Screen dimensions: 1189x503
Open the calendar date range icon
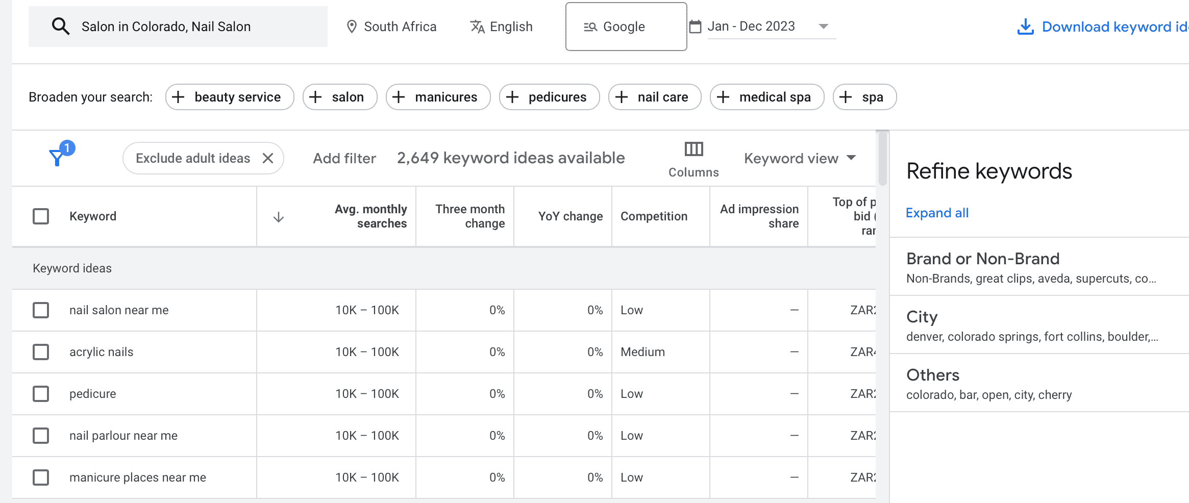click(x=695, y=26)
